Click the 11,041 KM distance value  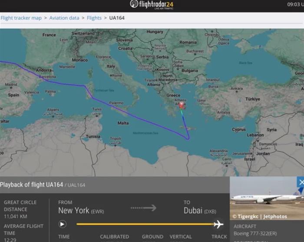[x=16, y=216]
